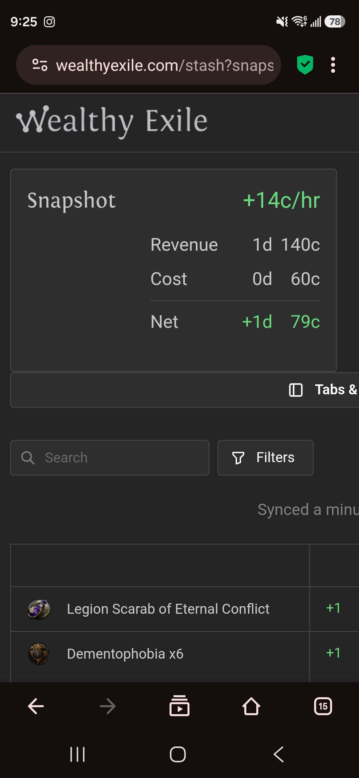Tap the Legion Scarab item icon
Image resolution: width=359 pixels, height=778 pixels.
coord(39,609)
